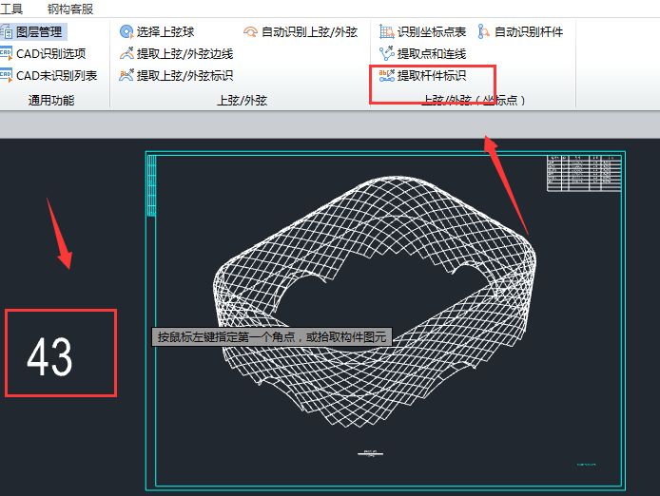Click the CAD识别选项 icon
This screenshot has width=660, height=496.
coord(7,53)
